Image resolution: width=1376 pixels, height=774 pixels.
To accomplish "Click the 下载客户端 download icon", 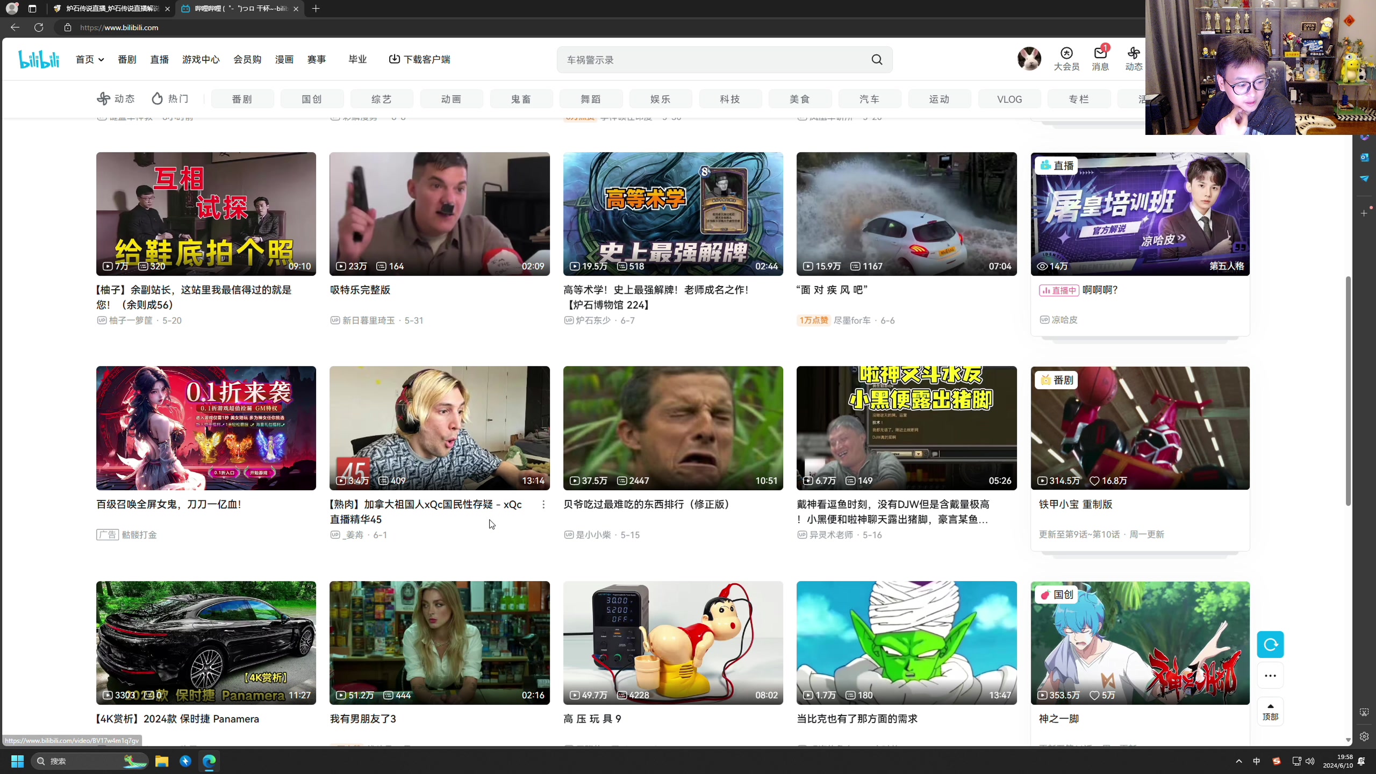I will click(395, 59).
